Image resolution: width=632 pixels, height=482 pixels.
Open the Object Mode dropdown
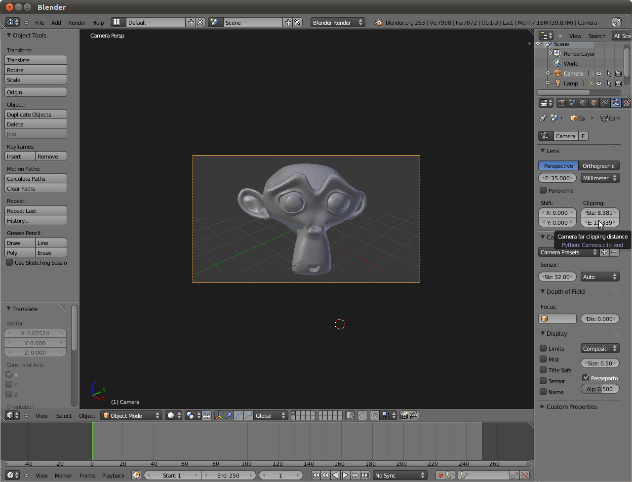pyautogui.click(x=131, y=415)
